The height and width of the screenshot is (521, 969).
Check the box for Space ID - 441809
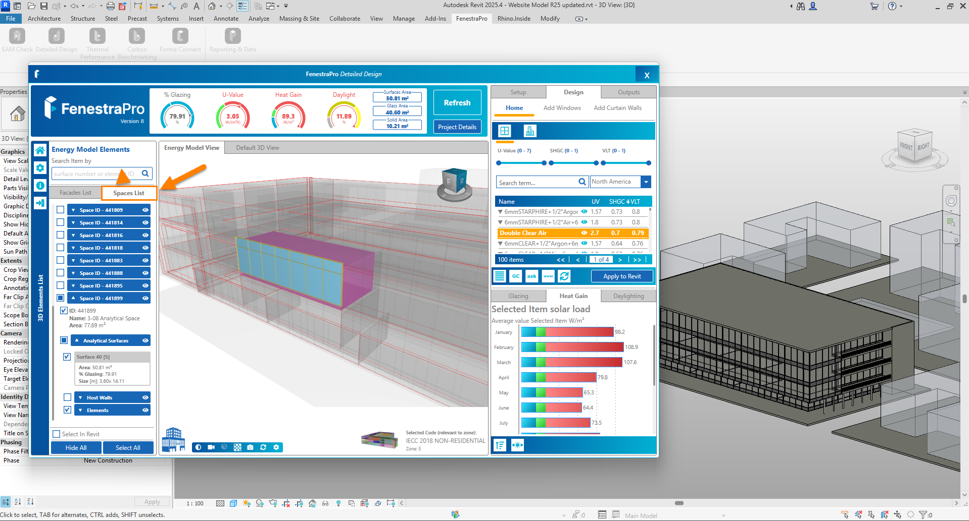point(61,210)
